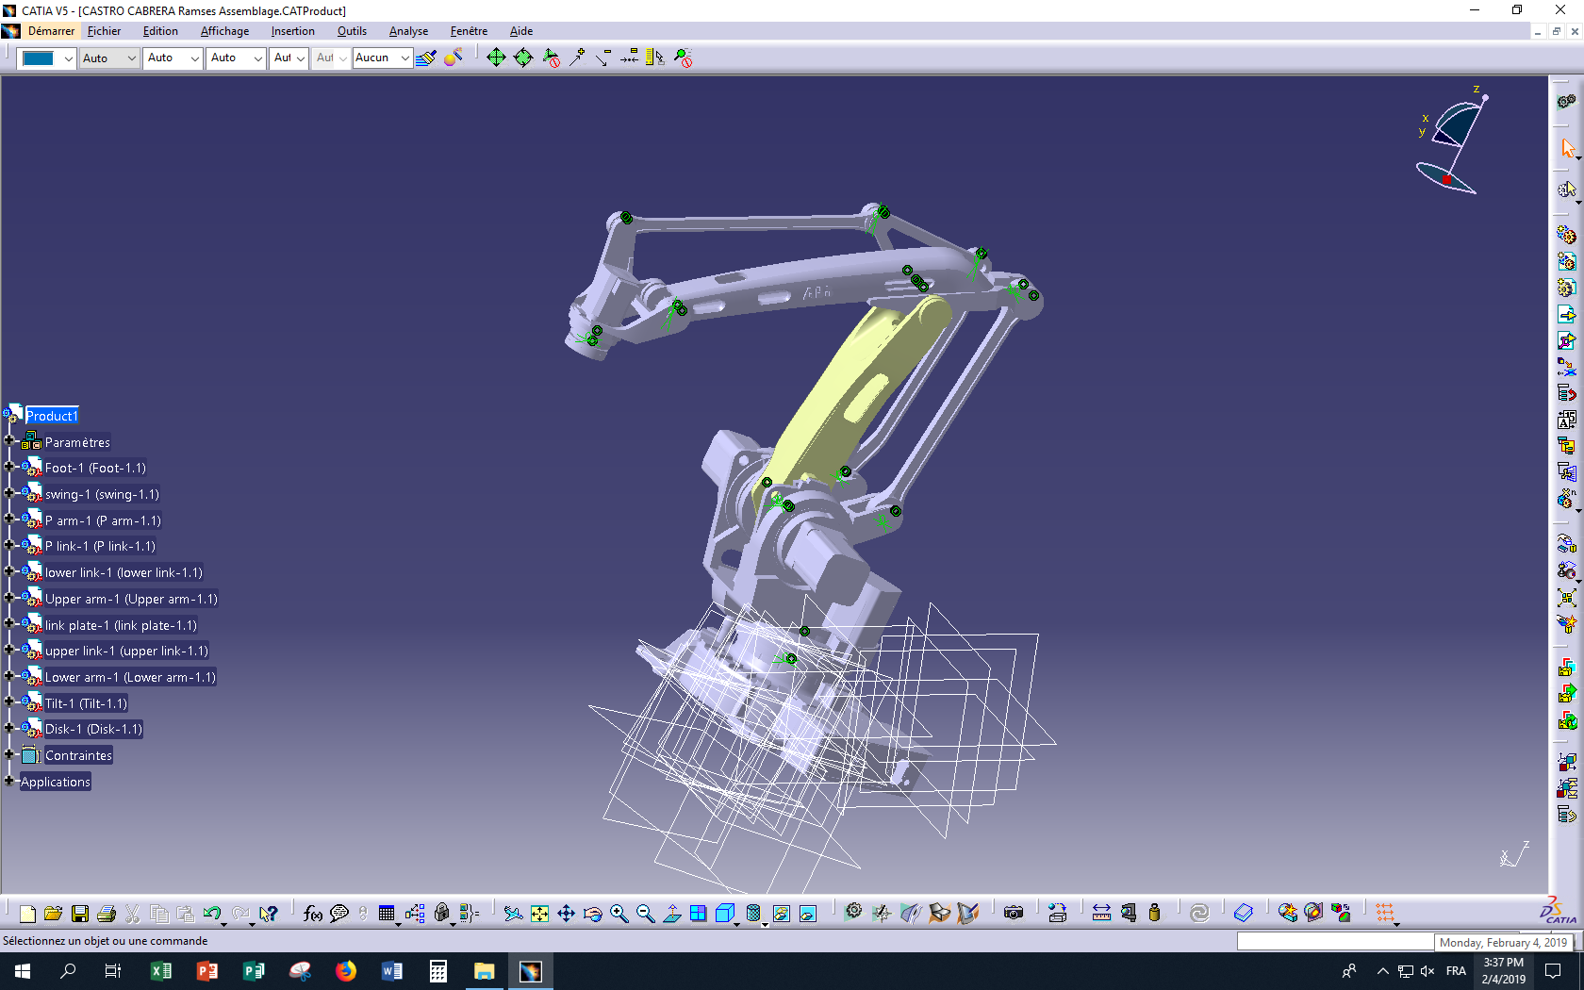Expand the Foot-1 tree node
The width and height of the screenshot is (1584, 990).
pos(9,467)
